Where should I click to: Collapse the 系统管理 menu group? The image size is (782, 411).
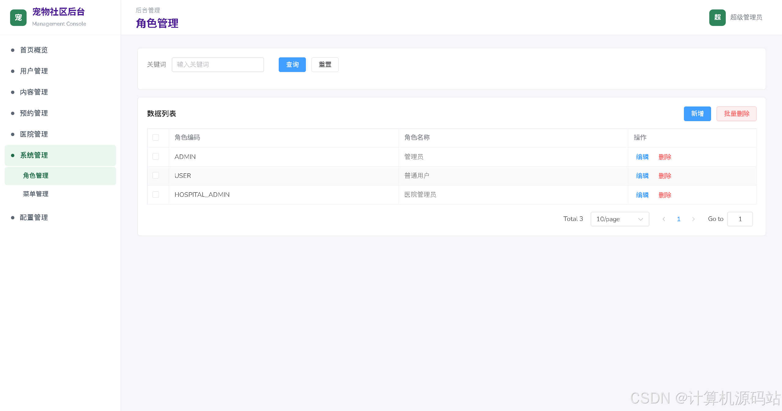tap(60, 155)
